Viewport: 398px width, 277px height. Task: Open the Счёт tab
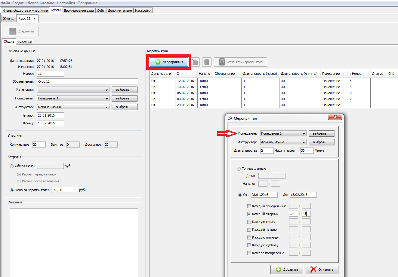click(x=101, y=11)
